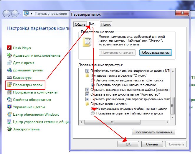Open 'Центр обновления Windows' link
Viewport: 195px width, 154px height.
coord(36,114)
